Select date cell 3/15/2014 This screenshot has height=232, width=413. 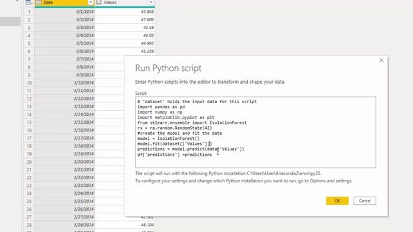click(65, 122)
